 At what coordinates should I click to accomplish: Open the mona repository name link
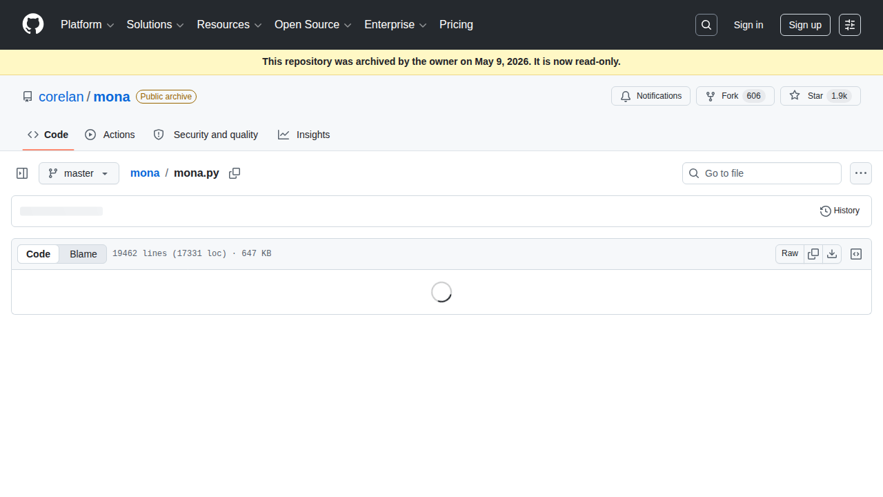[112, 97]
